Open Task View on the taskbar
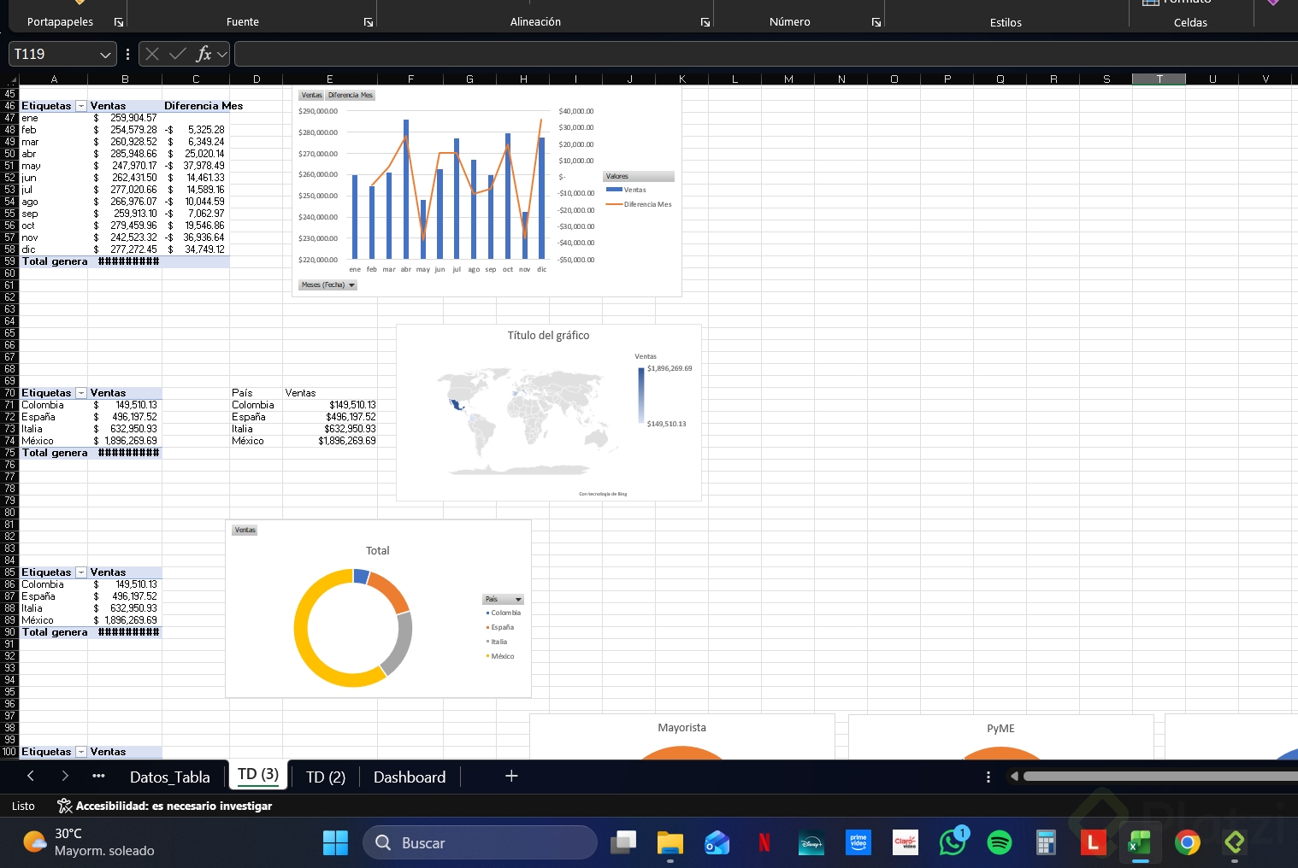Image resolution: width=1298 pixels, height=868 pixels. click(x=623, y=842)
